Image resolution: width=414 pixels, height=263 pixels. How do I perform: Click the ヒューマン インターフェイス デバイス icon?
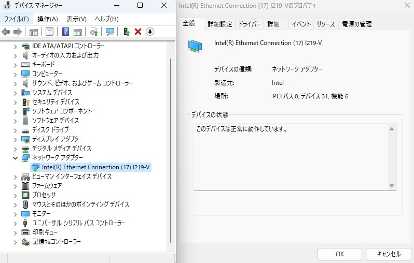coord(25,177)
